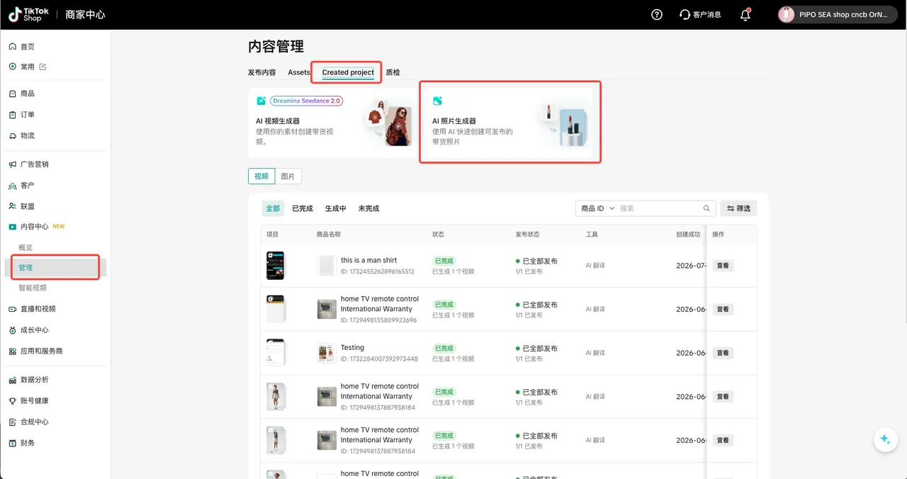Open AI 视频生成器 card

click(332, 123)
